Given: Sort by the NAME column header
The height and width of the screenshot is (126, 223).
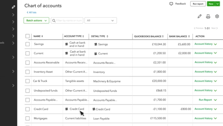Looking at the screenshot, I should click(x=38, y=36).
